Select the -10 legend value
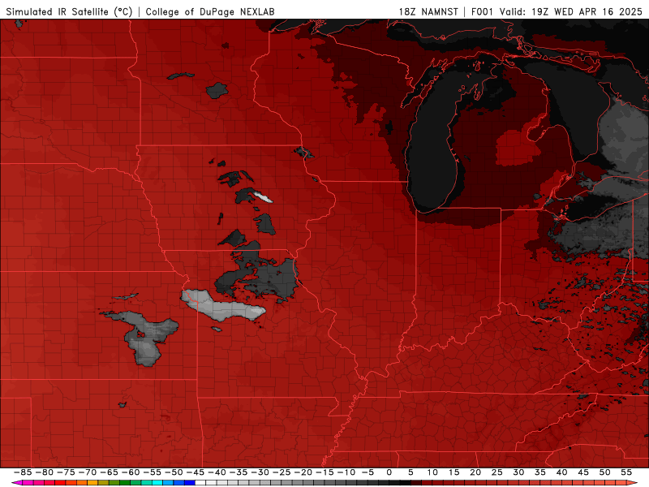 coord(346,472)
